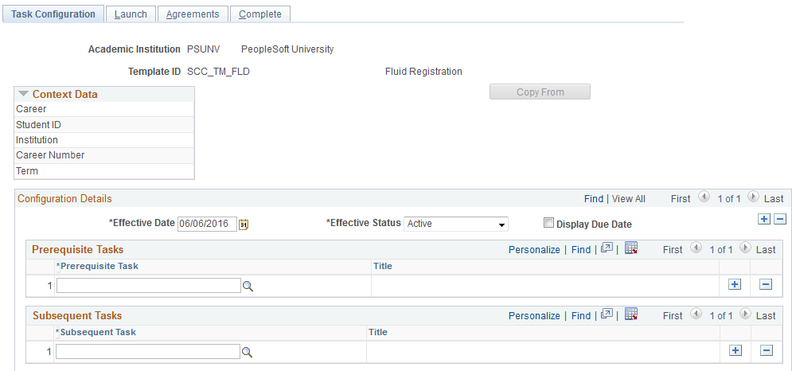
Task: Focus the Effective Date input field
Action: click(207, 224)
